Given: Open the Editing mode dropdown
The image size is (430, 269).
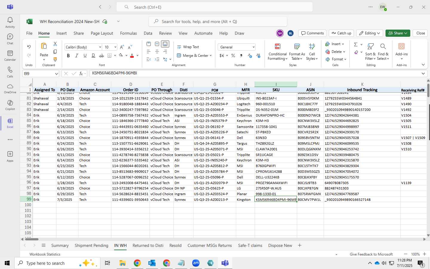Looking at the screenshot, I should tap(370, 33).
